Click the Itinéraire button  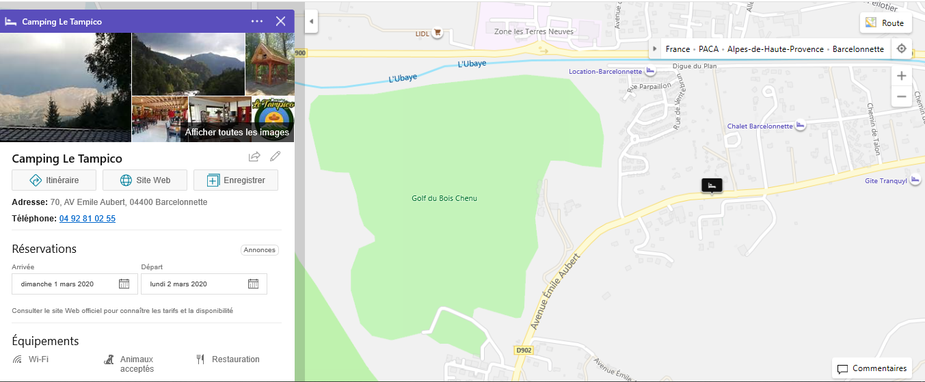pyautogui.click(x=54, y=180)
